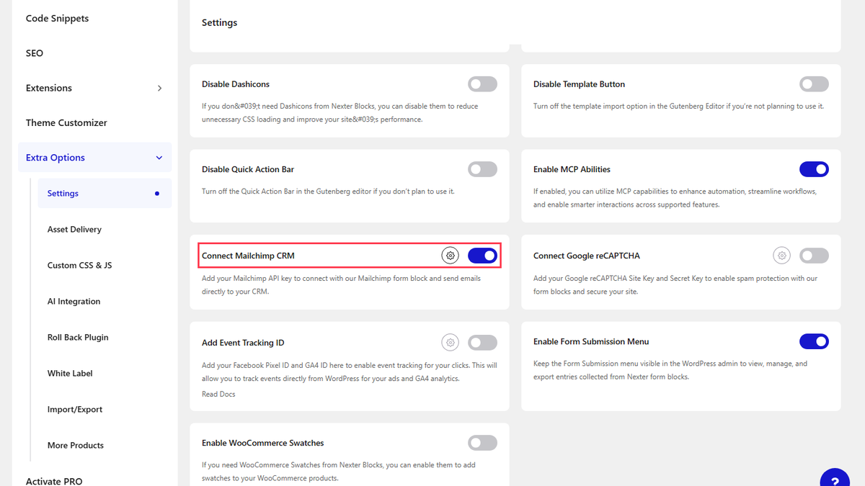Toggle Disable Quick Action Bar switch
This screenshot has width=865, height=486.
click(x=482, y=169)
